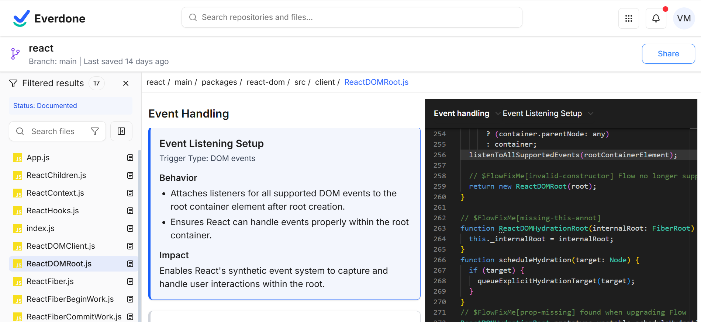Go to the react-dom breadcrumb
The image size is (701, 322).
point(265,82)
